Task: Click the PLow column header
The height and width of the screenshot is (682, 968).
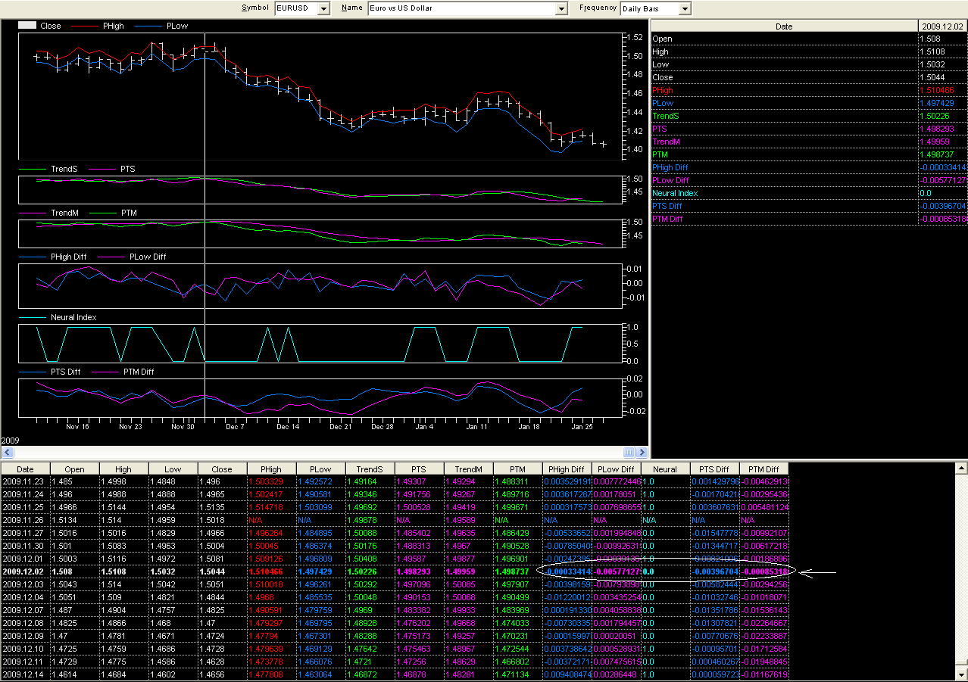Action: (x=320, y=469)
